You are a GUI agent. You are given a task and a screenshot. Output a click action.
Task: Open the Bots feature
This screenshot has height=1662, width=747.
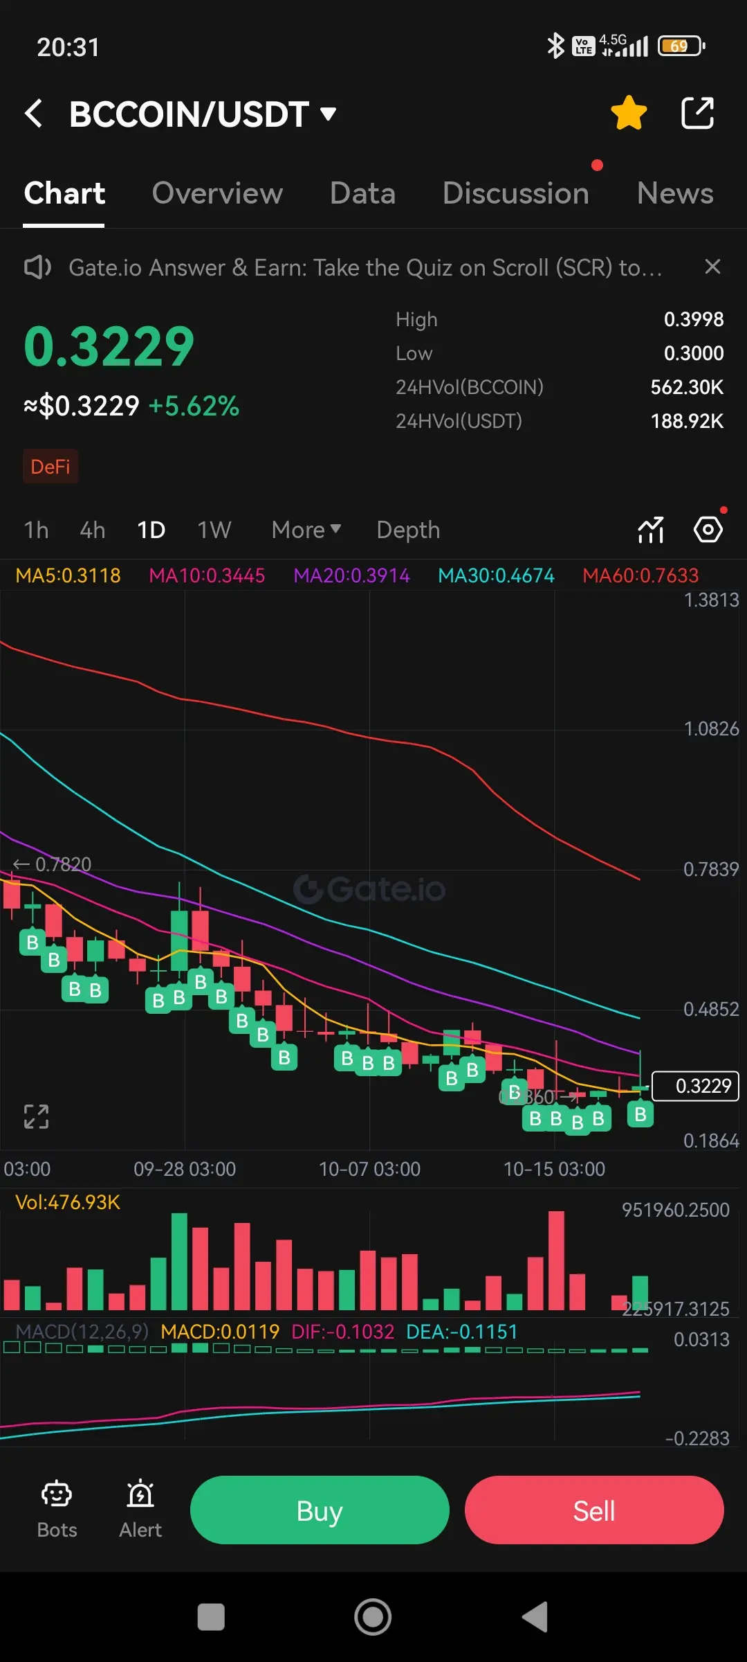(x=57, y=1510)
